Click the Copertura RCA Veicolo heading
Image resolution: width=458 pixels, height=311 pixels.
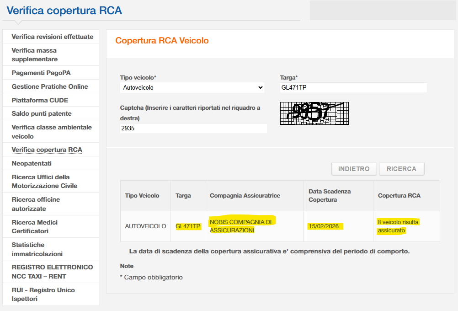[x=162, y=41]
